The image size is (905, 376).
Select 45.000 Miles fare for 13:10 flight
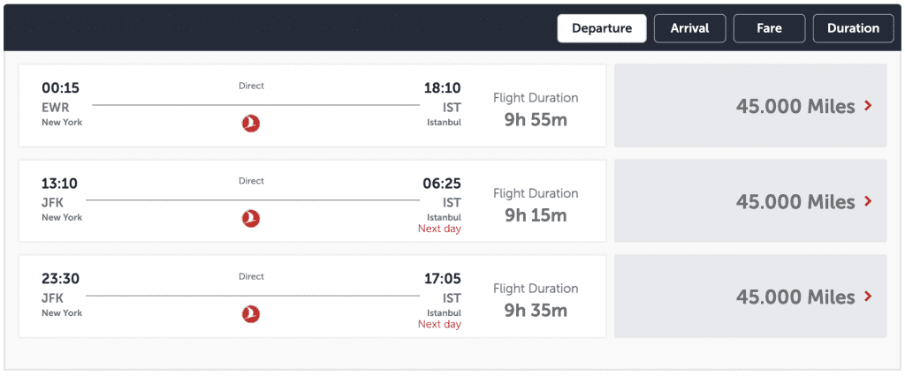750,200
